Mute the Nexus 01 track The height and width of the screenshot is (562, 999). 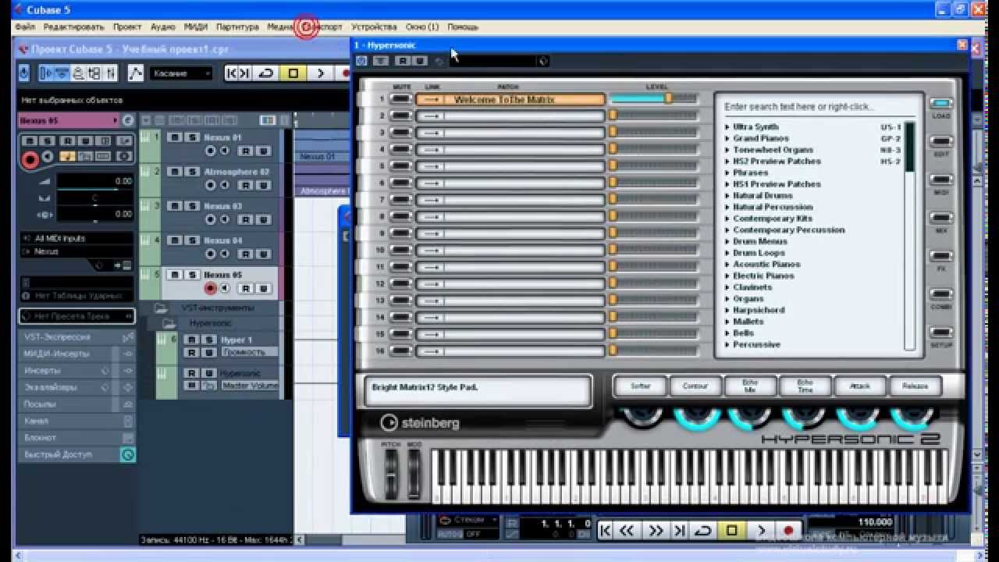175,137
